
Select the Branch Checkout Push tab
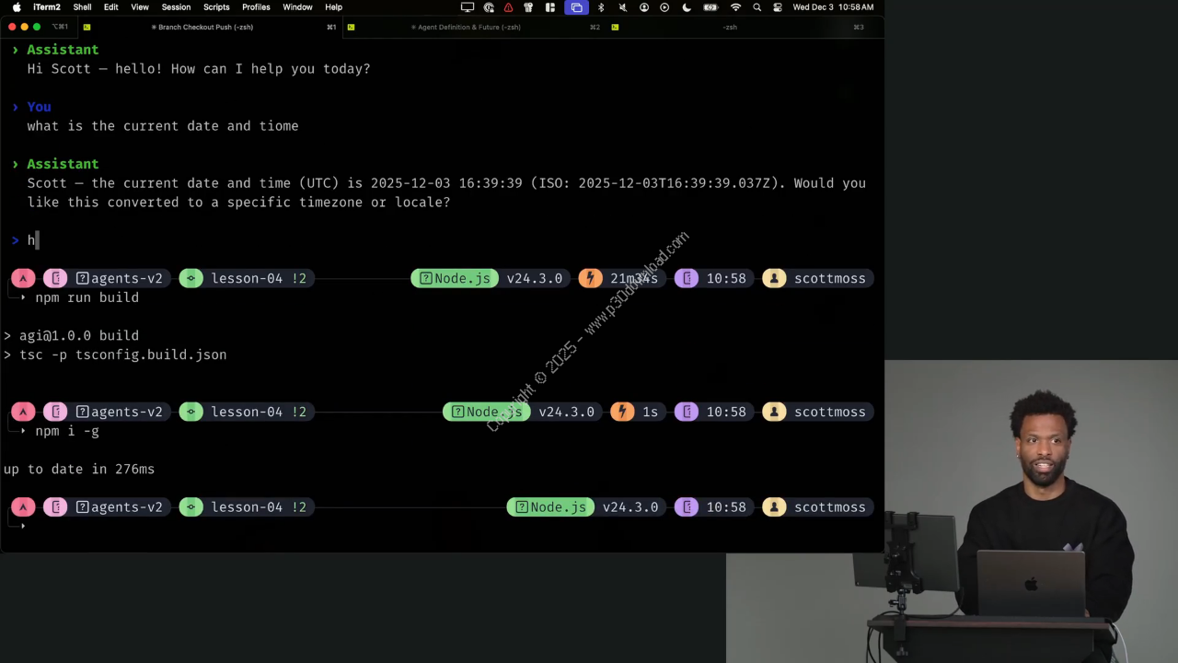pyautogui.click(x=205, y=27)
